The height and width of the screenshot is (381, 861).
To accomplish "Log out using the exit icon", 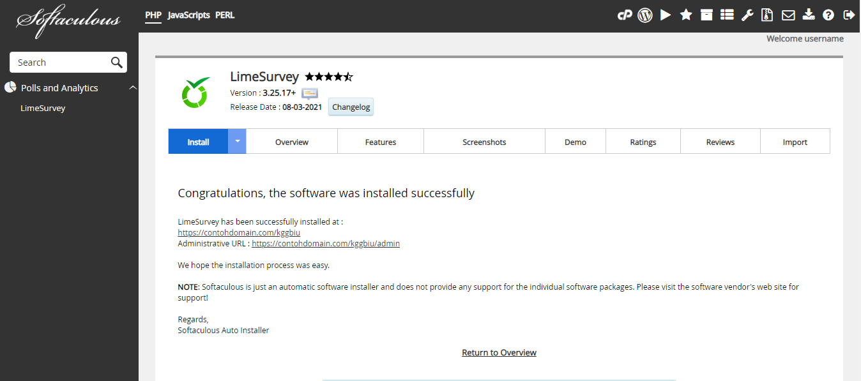I will coord(848,15).
